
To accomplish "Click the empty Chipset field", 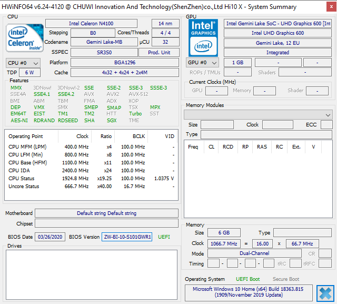I will [x=106, y=223].
